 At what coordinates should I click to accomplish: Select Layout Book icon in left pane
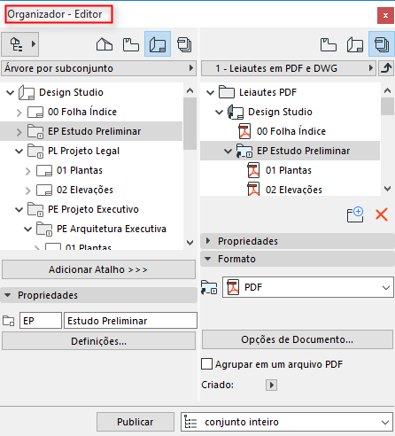coord(158,44)
